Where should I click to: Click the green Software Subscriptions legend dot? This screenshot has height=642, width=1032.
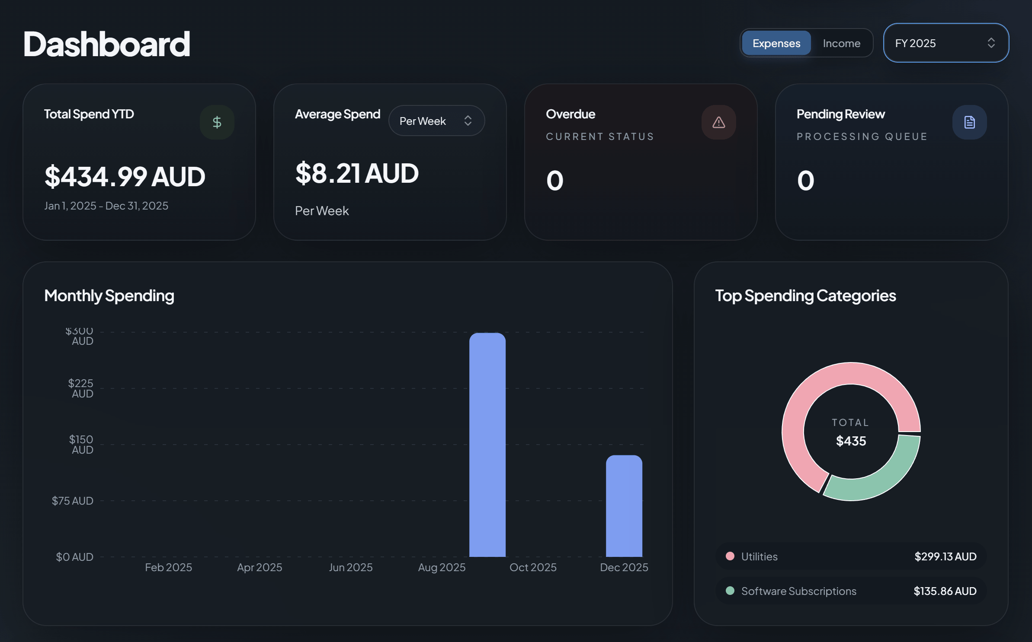click(x=731, y=591)
